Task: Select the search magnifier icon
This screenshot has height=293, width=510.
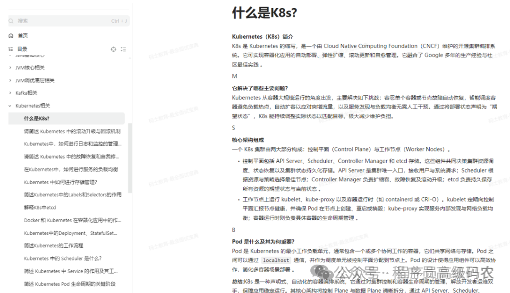Action: pos(11,21)
